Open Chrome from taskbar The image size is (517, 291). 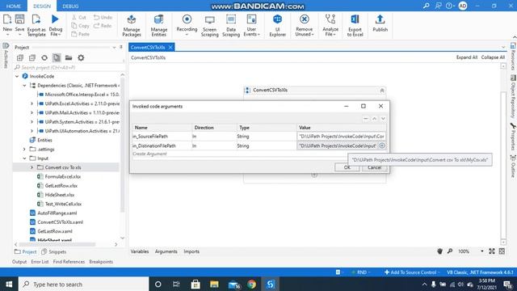(x=251, y=284)
